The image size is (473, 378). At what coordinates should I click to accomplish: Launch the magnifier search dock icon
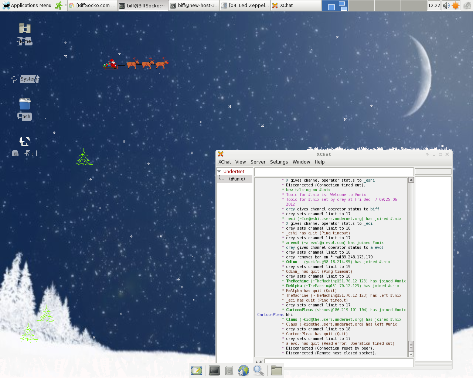[x=259, y=370]
